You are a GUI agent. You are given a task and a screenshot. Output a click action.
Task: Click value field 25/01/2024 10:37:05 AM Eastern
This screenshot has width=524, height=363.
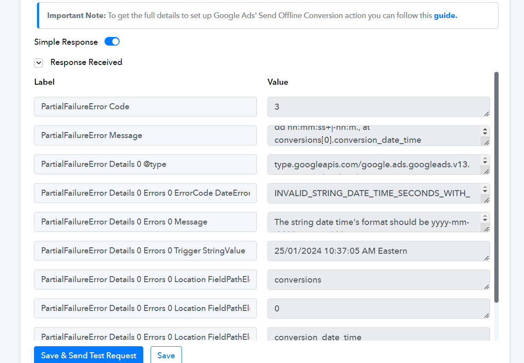pyautogui.click(x=379, y=251)
